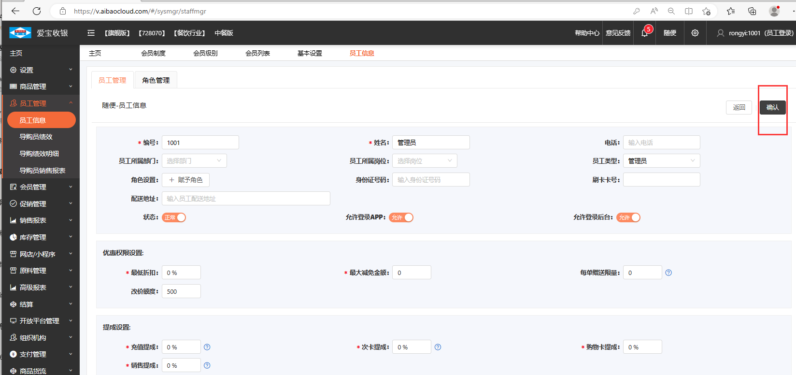Click the 赋予角色 button
Image resolution: width=796 pixels, height=375 pixels.
185,180
